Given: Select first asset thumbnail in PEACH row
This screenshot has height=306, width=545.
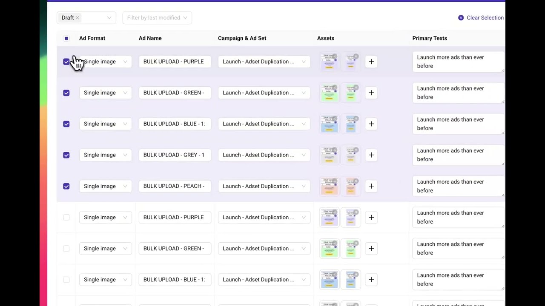Looking at the screenshot, I should [329, 186].
